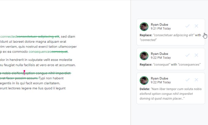The image size is (208, 125).
Task: Reject the "consequat" replacement suggestion
Action: click(196, 55)
